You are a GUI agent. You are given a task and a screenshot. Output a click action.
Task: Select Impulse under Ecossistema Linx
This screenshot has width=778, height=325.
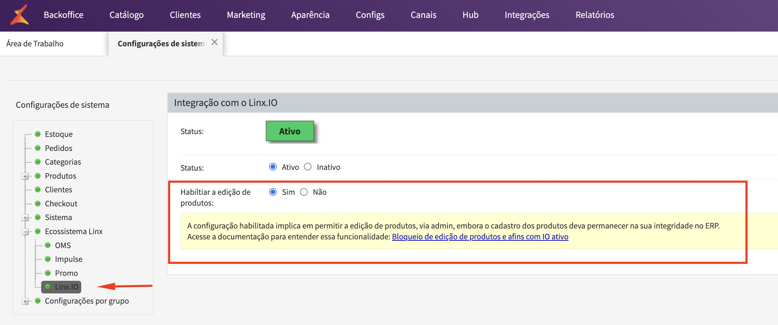69,259
